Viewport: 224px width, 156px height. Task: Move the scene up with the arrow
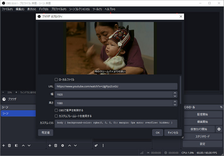23,145
